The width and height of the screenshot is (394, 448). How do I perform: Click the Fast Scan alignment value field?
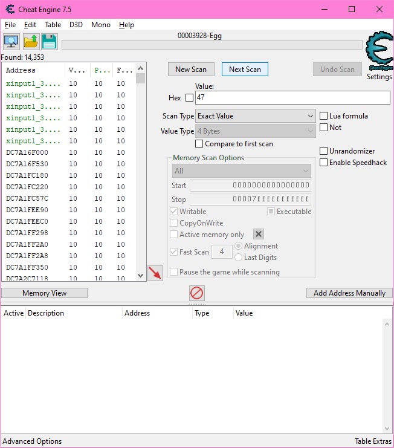click(x=222, y=252)
